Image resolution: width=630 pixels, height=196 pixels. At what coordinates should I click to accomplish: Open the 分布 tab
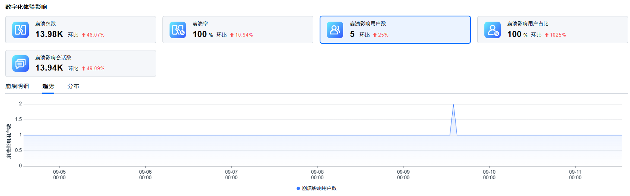pos(73,86)
